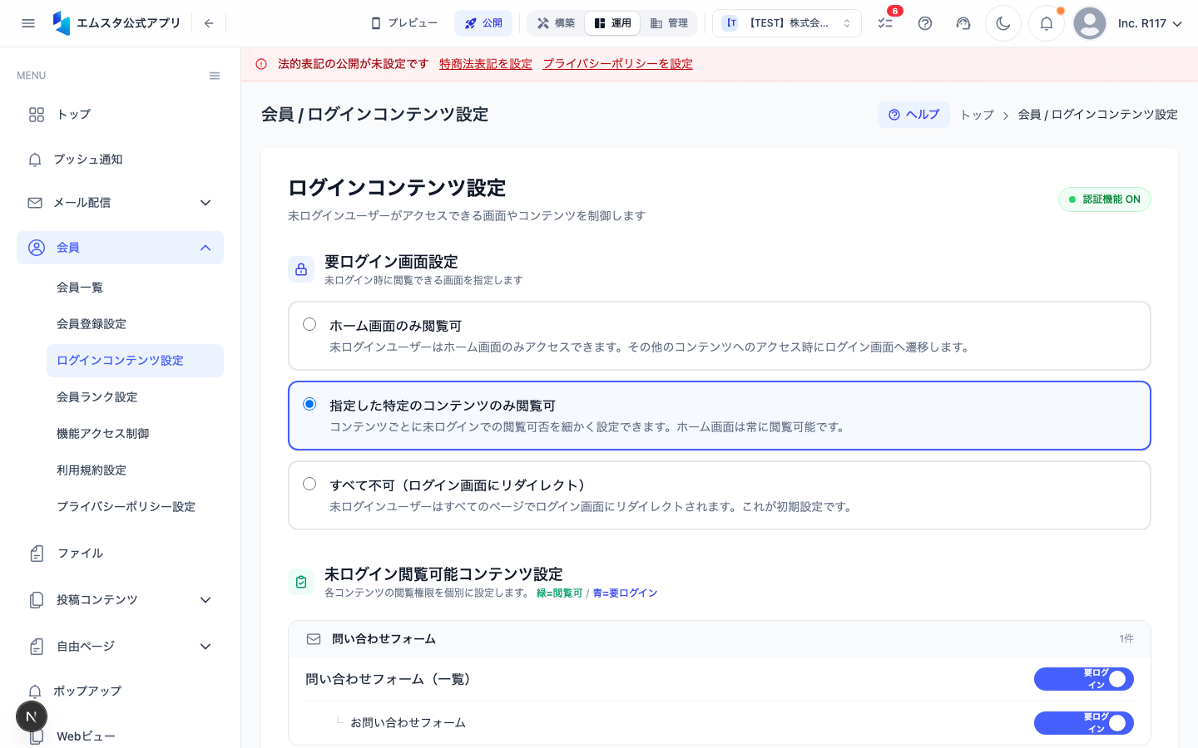Collapse the sidebar using the MENU lines icon
Screen dimensions: 1198x748
[215, 76]
